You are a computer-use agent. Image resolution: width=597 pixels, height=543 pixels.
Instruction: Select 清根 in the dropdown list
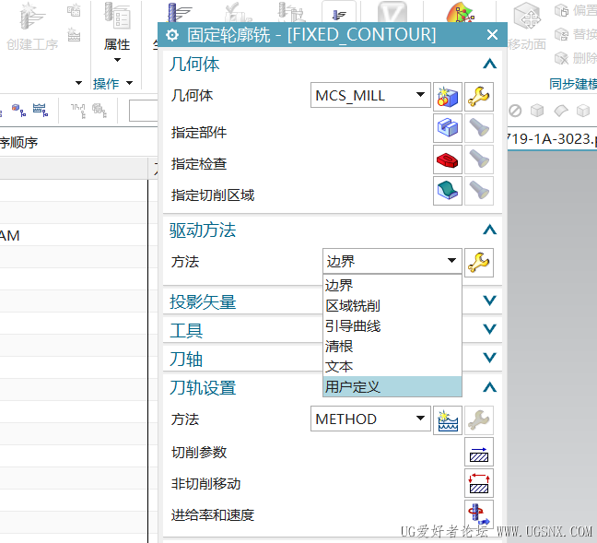[x=392, y=346]
